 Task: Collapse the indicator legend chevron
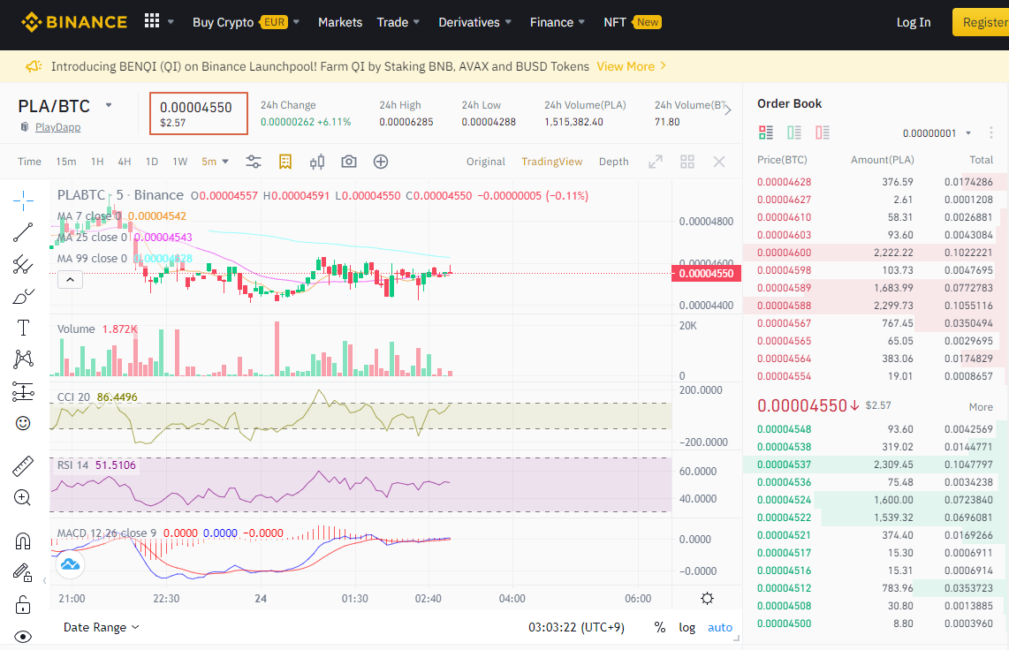click(x=70, y=280)
